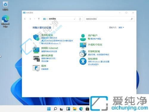Image resolution: width=149 pixels, height=112 pixels.
Task: Click Control Panel icon in address bar
Action: click(x=44, y=19)
